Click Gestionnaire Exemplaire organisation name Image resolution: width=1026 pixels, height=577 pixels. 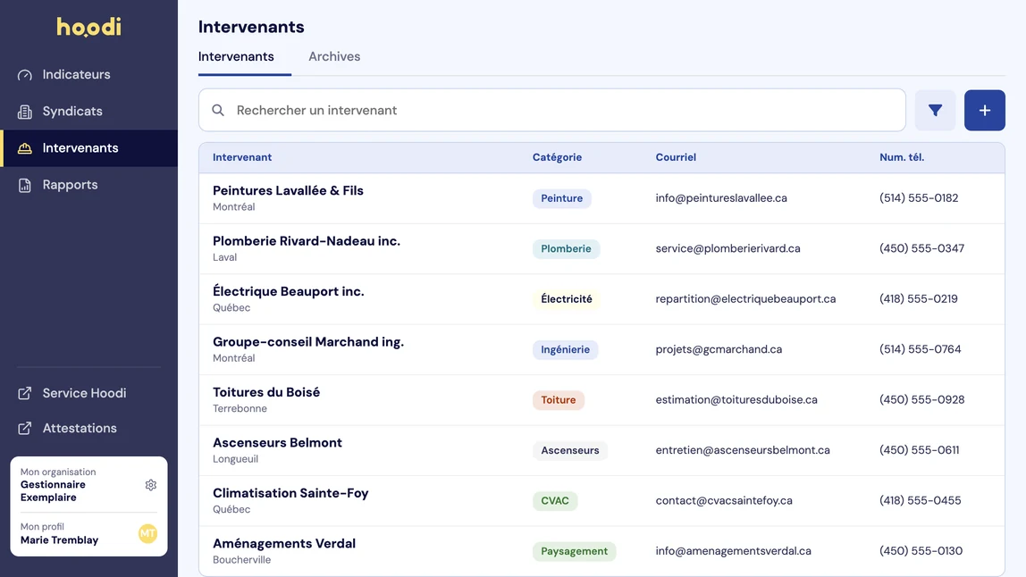[x=53, y=491]
